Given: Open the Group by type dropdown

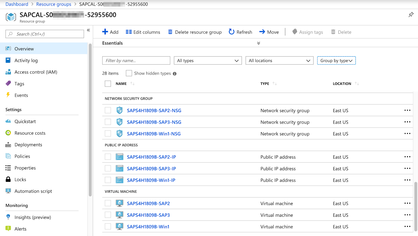Looking at the screenshot, I should click(x=336, y=60).
